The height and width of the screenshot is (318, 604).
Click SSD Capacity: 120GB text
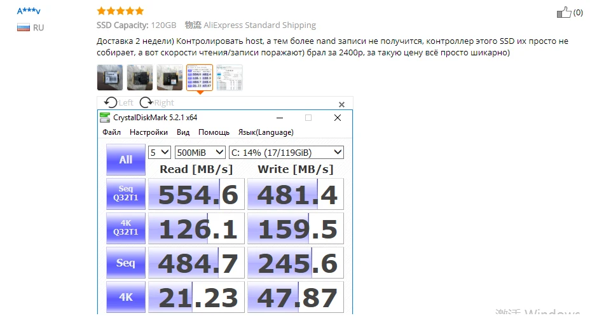pyautogui.click(x=136, y=25)
